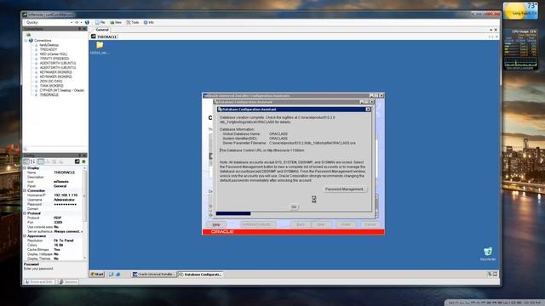Switch to the Sessions tab
The width and height of the screenshot is (545, 306).
[x=68, y=281]
